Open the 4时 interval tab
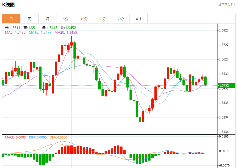238x168 pixels. (x=138, y=19)
